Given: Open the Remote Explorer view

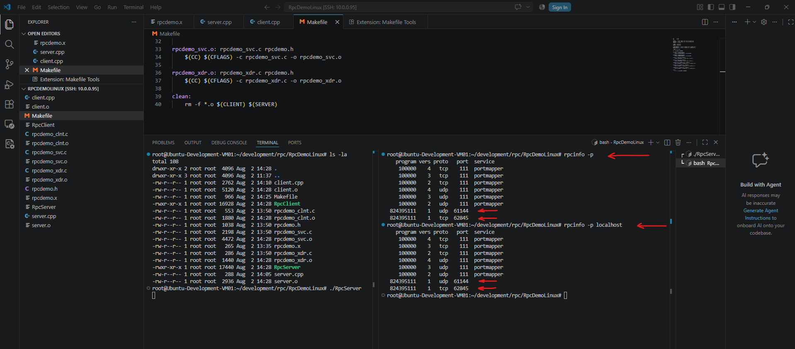Looking at the screenshot, I should click(9, 124).
